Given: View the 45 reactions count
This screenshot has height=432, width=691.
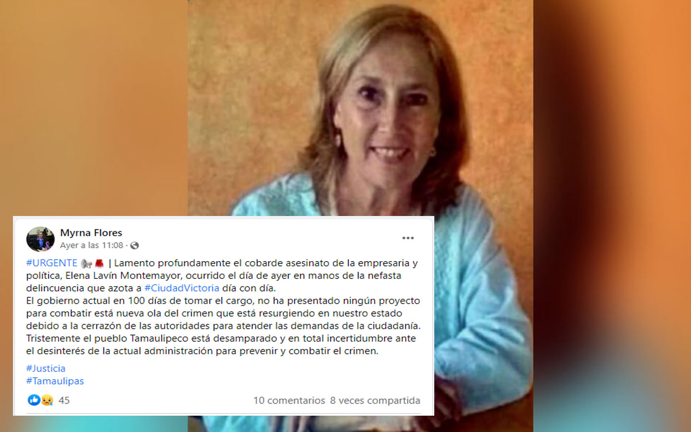Looking at the screenshot, I should 64,400.
